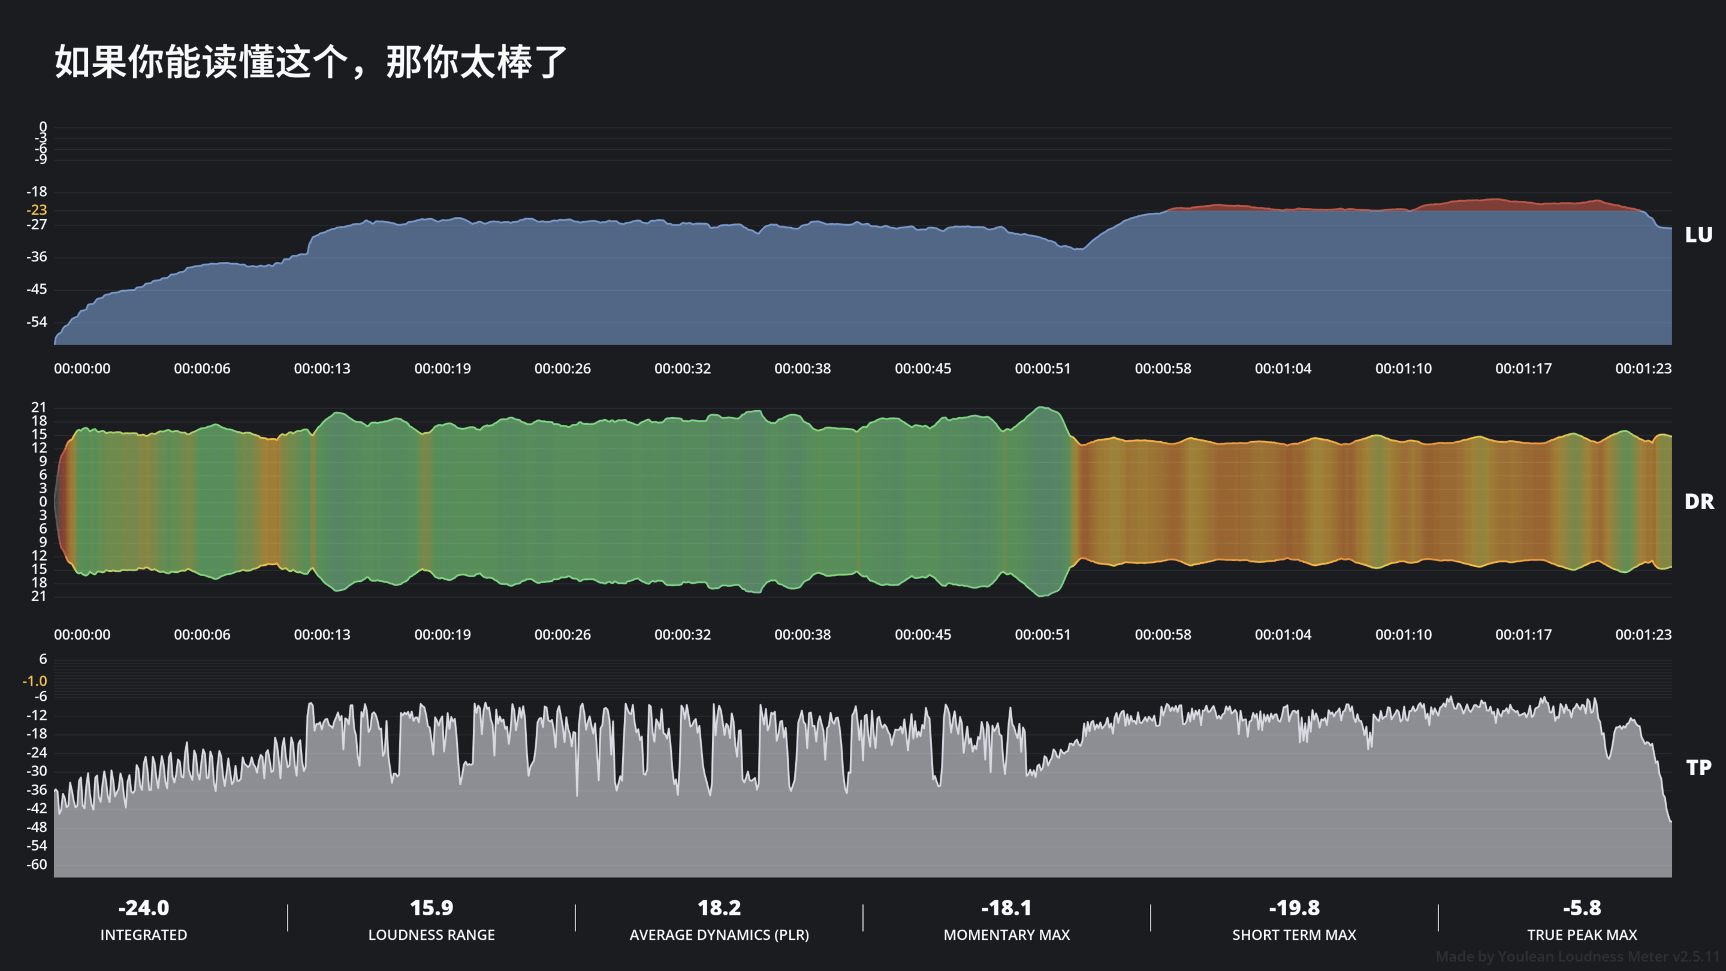The height and width of the screenshot is (971, 1726).
Task: Click 00:01:10 under the DR graph
Action: tap(1403, 635)
